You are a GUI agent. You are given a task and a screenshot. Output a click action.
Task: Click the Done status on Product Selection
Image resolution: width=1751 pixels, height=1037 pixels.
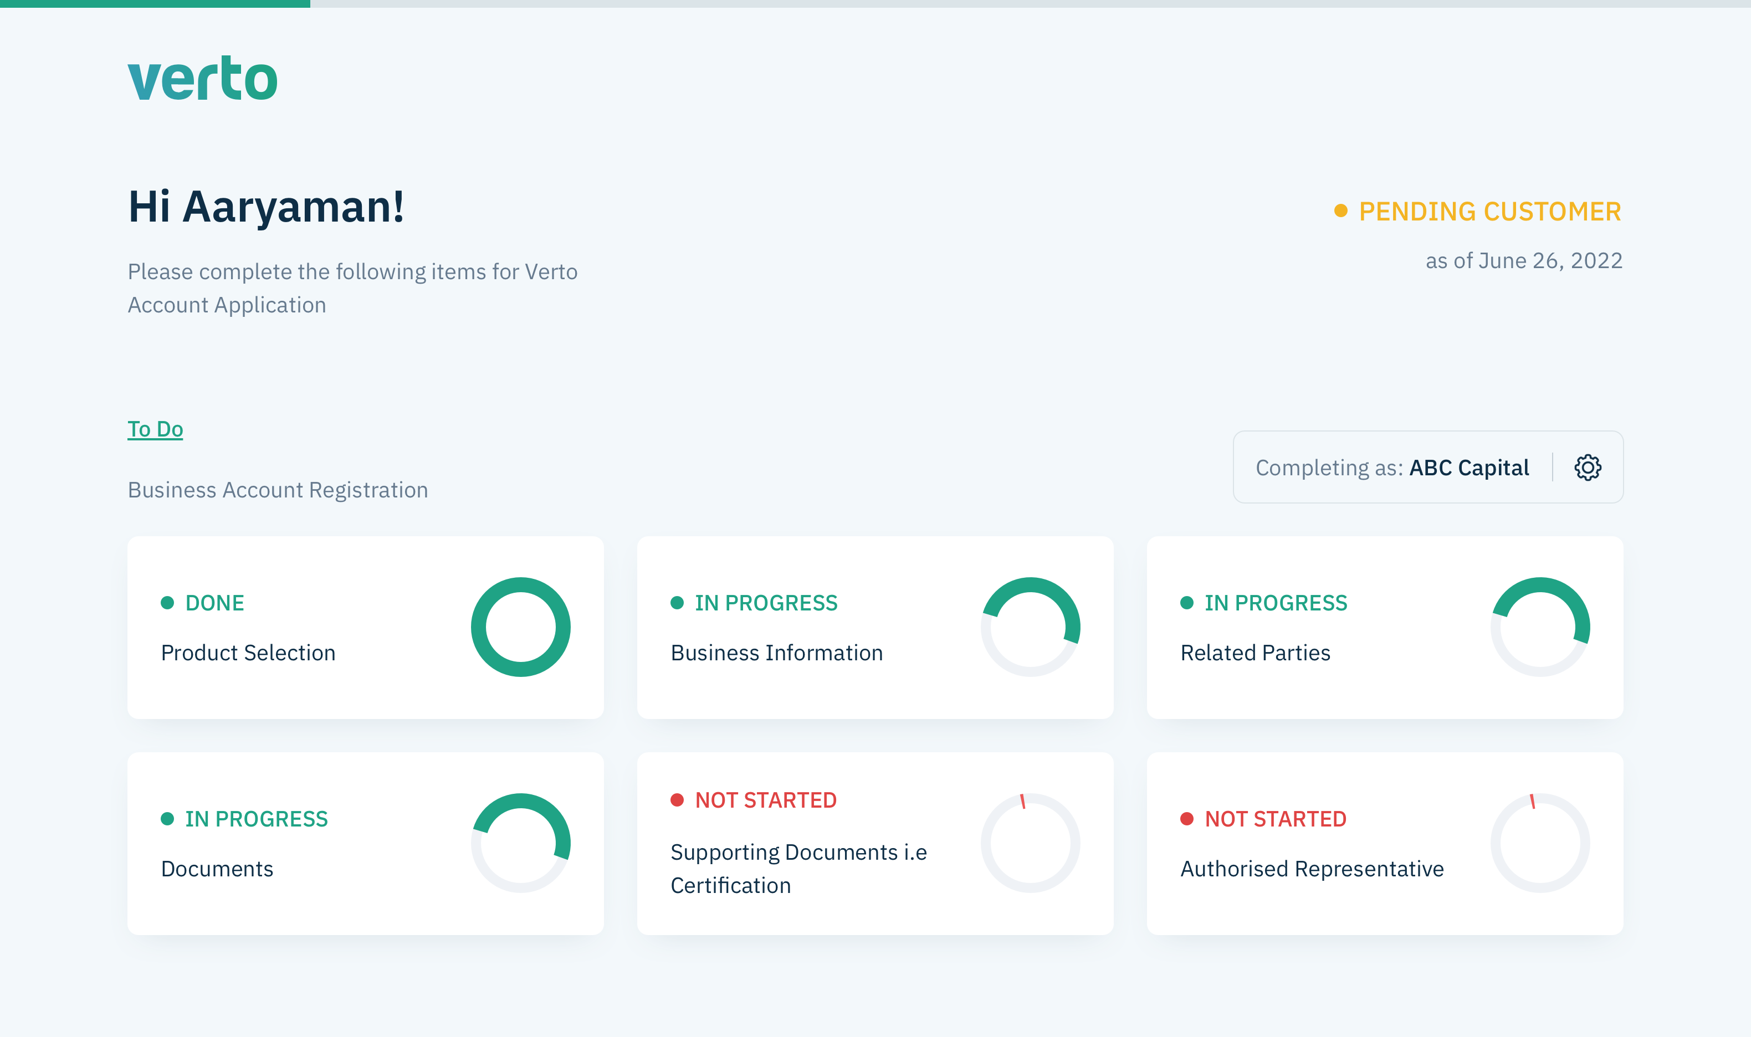(214, 603)
